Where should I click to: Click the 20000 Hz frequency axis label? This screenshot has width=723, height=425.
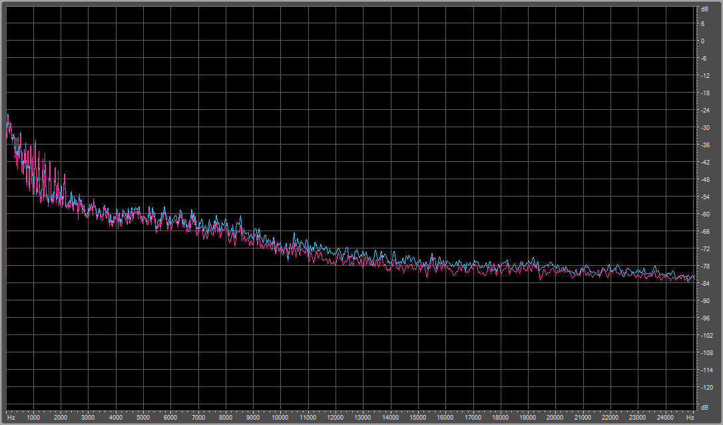(556, 417)
